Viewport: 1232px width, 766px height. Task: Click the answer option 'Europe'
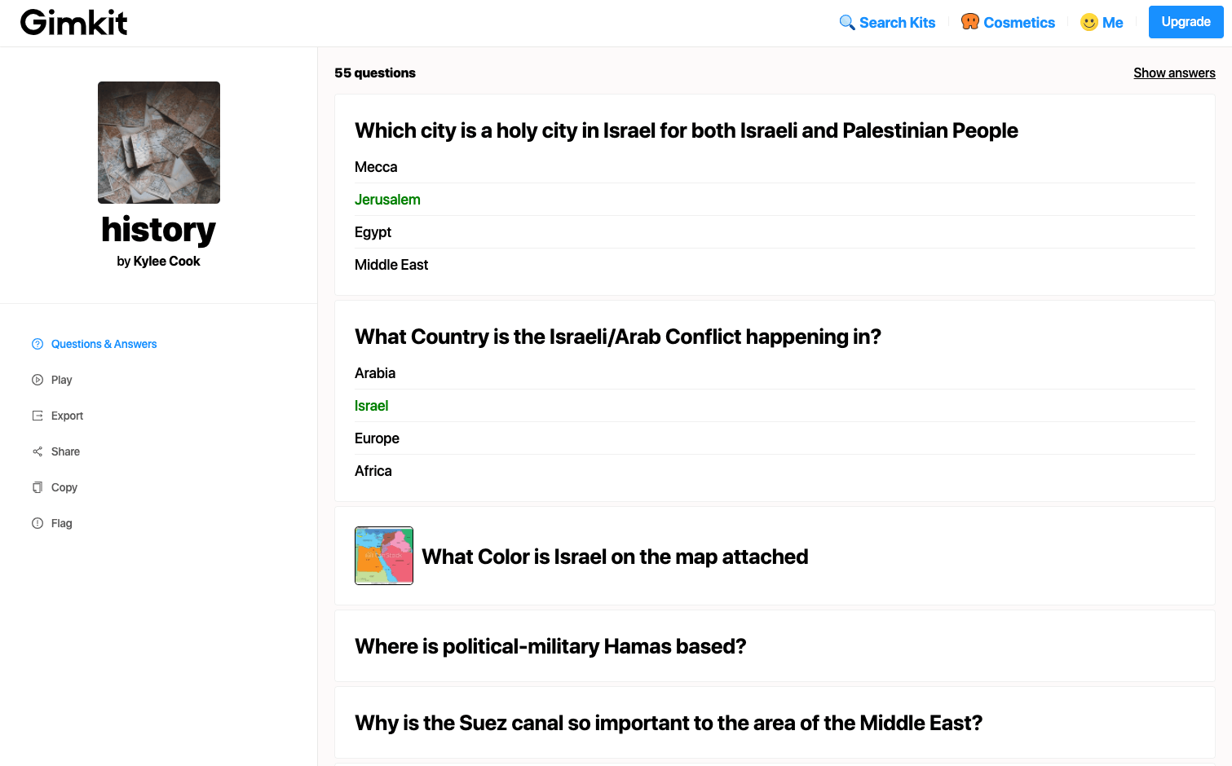(377, 438)
